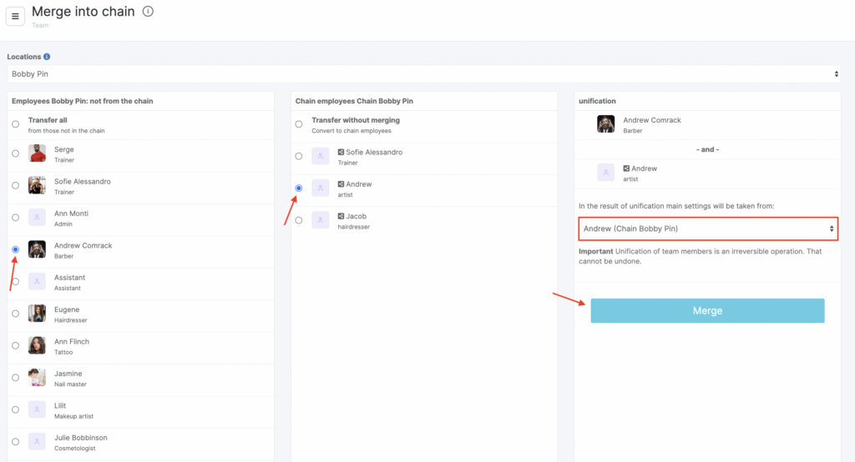The image size is (855, 462).
Task: Click Jasmine's profile photo
Action: [37, 378]
